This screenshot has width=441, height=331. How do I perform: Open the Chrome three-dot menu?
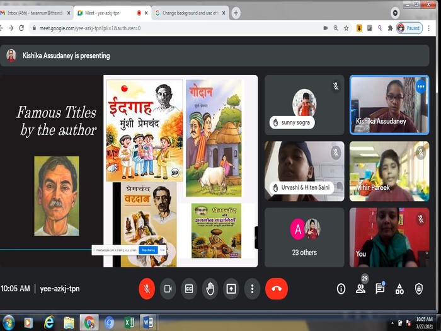pyautogui.click(x=428, y=28)
